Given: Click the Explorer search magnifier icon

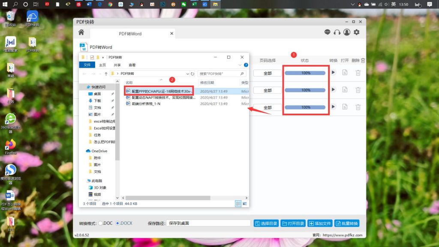Looking at the screenshot, I should (x=242, y=74).
